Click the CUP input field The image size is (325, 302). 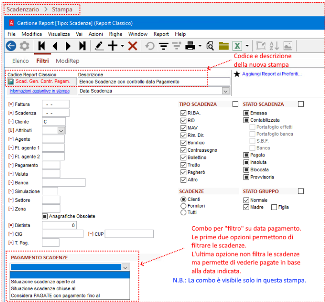point(129,234)
